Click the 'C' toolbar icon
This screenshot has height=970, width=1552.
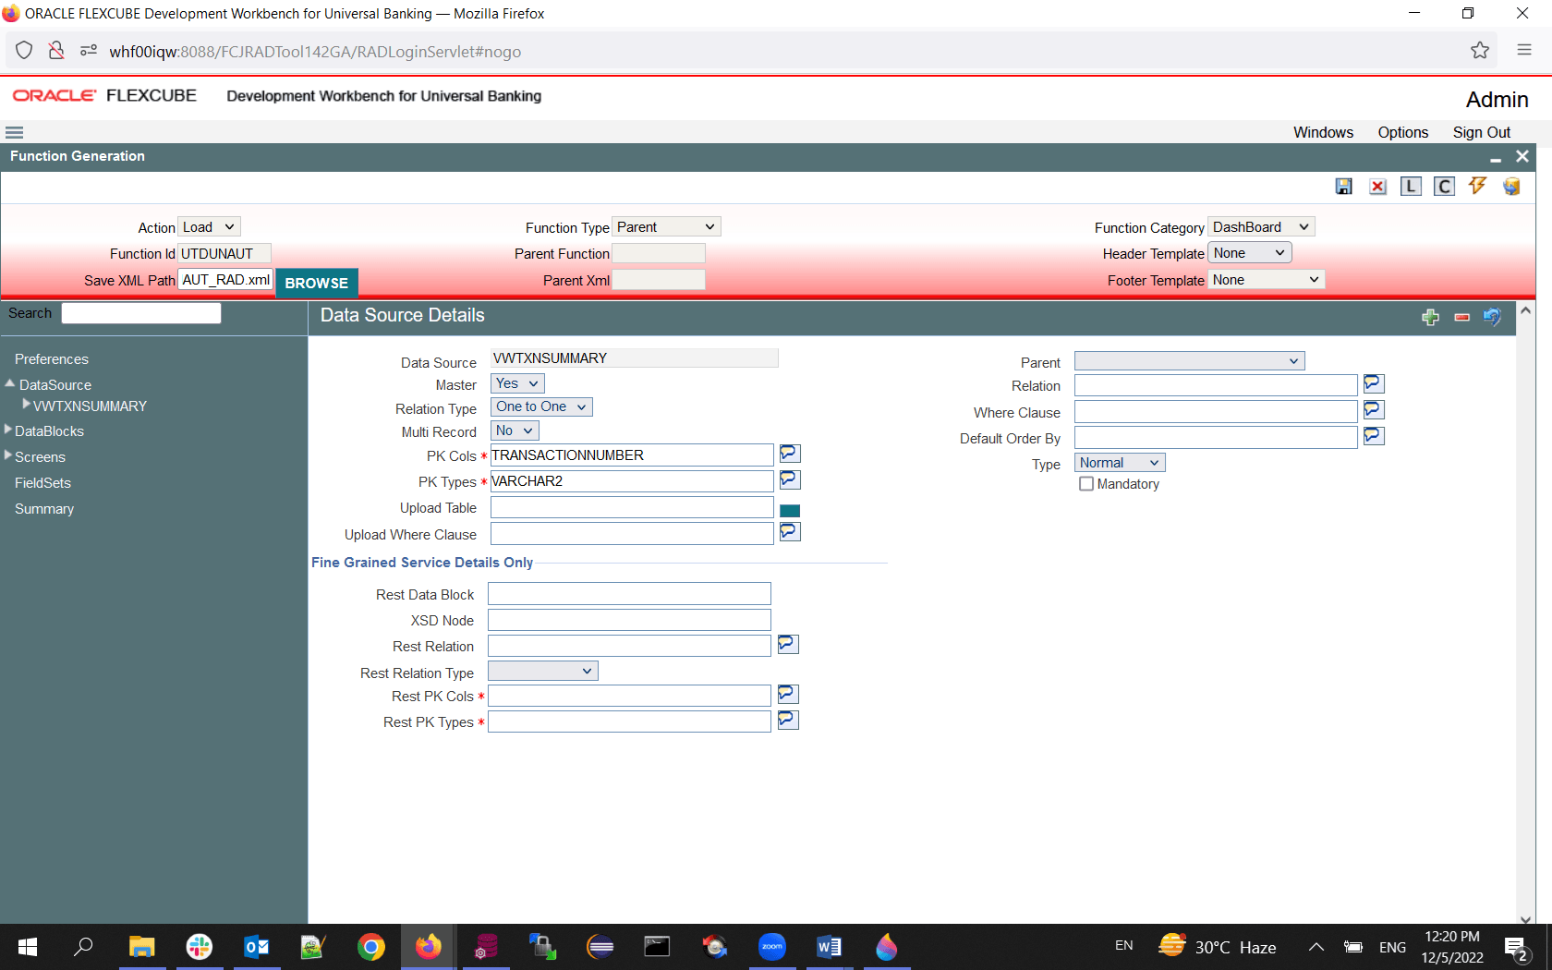coord(1444,187)
